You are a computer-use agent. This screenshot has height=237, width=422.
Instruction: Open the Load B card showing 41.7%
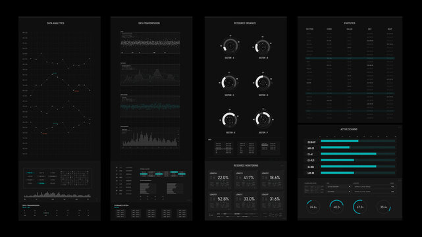tap(246, 180)
